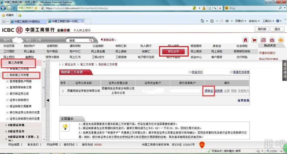This screenshot has width=287, height=154.
Task: Open the 安全(S) dropdown menu
Action: click(x=254, y=21)
